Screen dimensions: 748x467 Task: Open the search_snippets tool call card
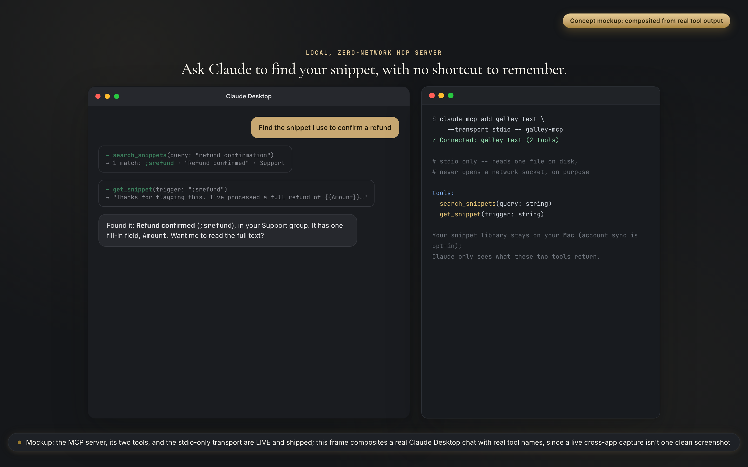coord(195,159)
